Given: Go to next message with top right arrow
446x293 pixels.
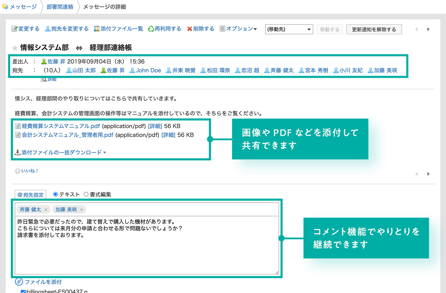Looking at the screenshot, I should click(x=428, y=29).
